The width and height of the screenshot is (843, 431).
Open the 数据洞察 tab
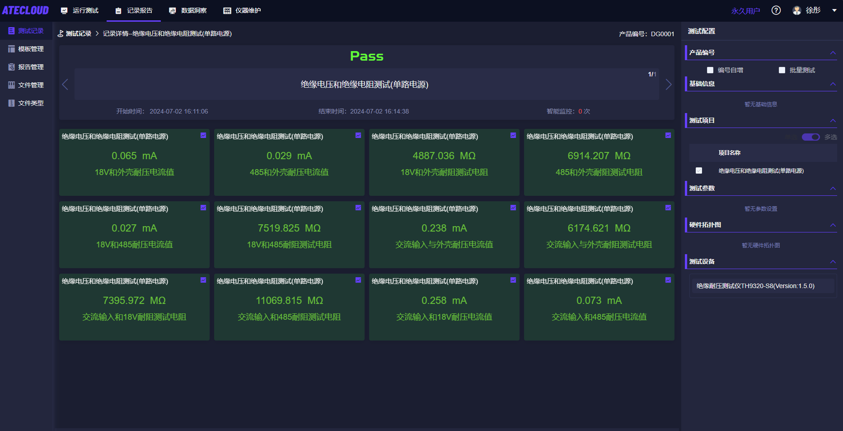pos(188,10)
